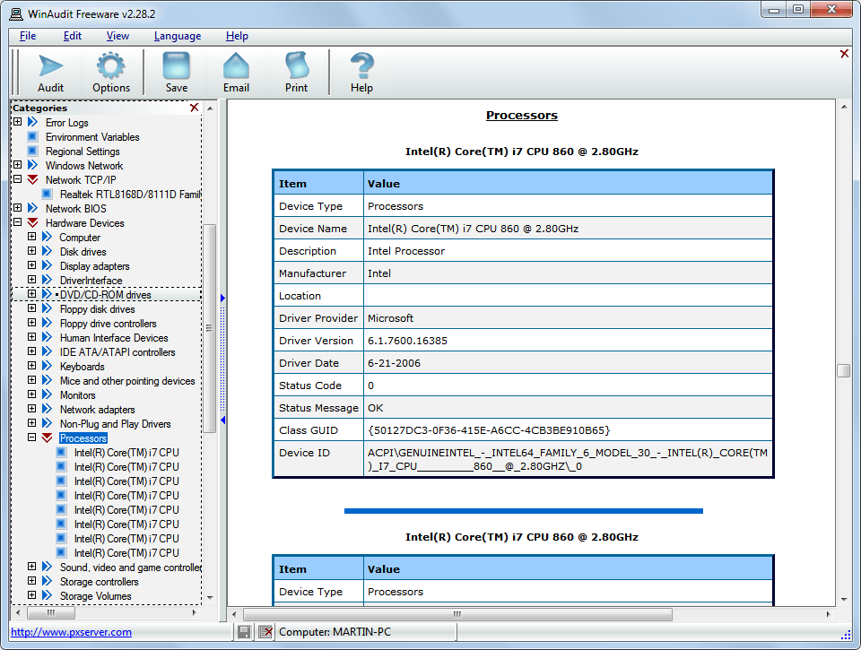Expand Sound, video and game controllers node
861x650 pixels.
pyautogui.click(x=32, y=567)
